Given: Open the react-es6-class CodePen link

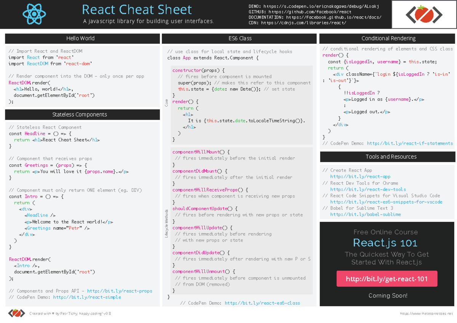Looking at the screenshot, I should pos(262,303).
